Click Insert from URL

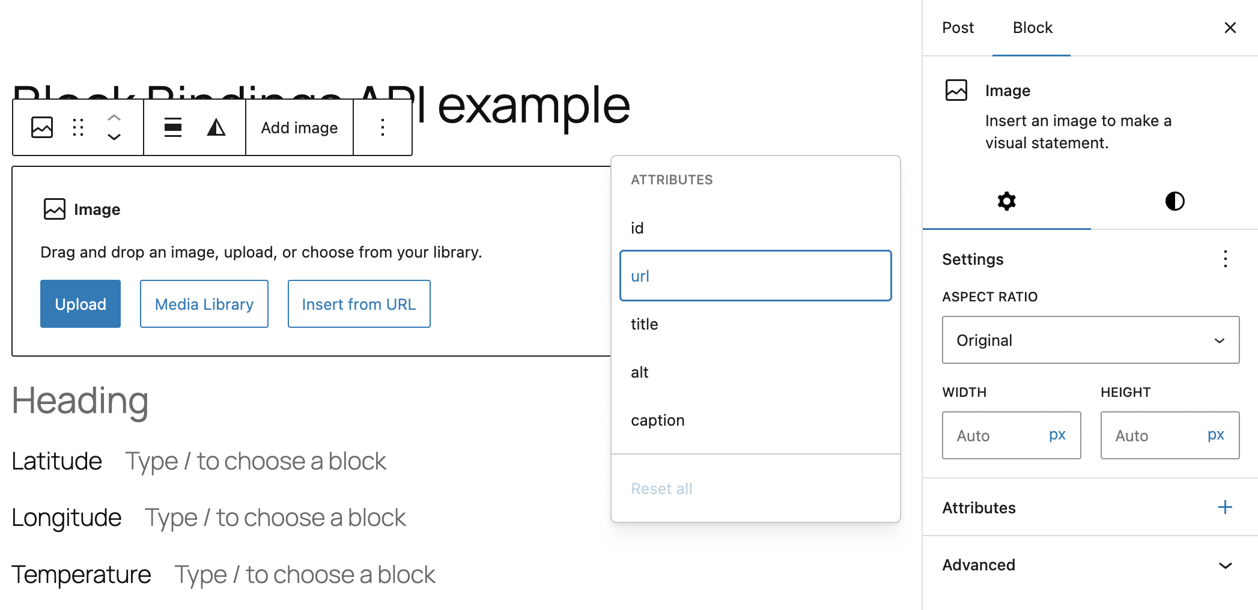pos(359,304)
